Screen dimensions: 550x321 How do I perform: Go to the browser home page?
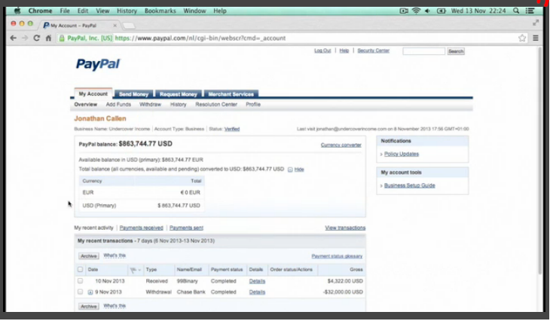click(x=48, y=38)
